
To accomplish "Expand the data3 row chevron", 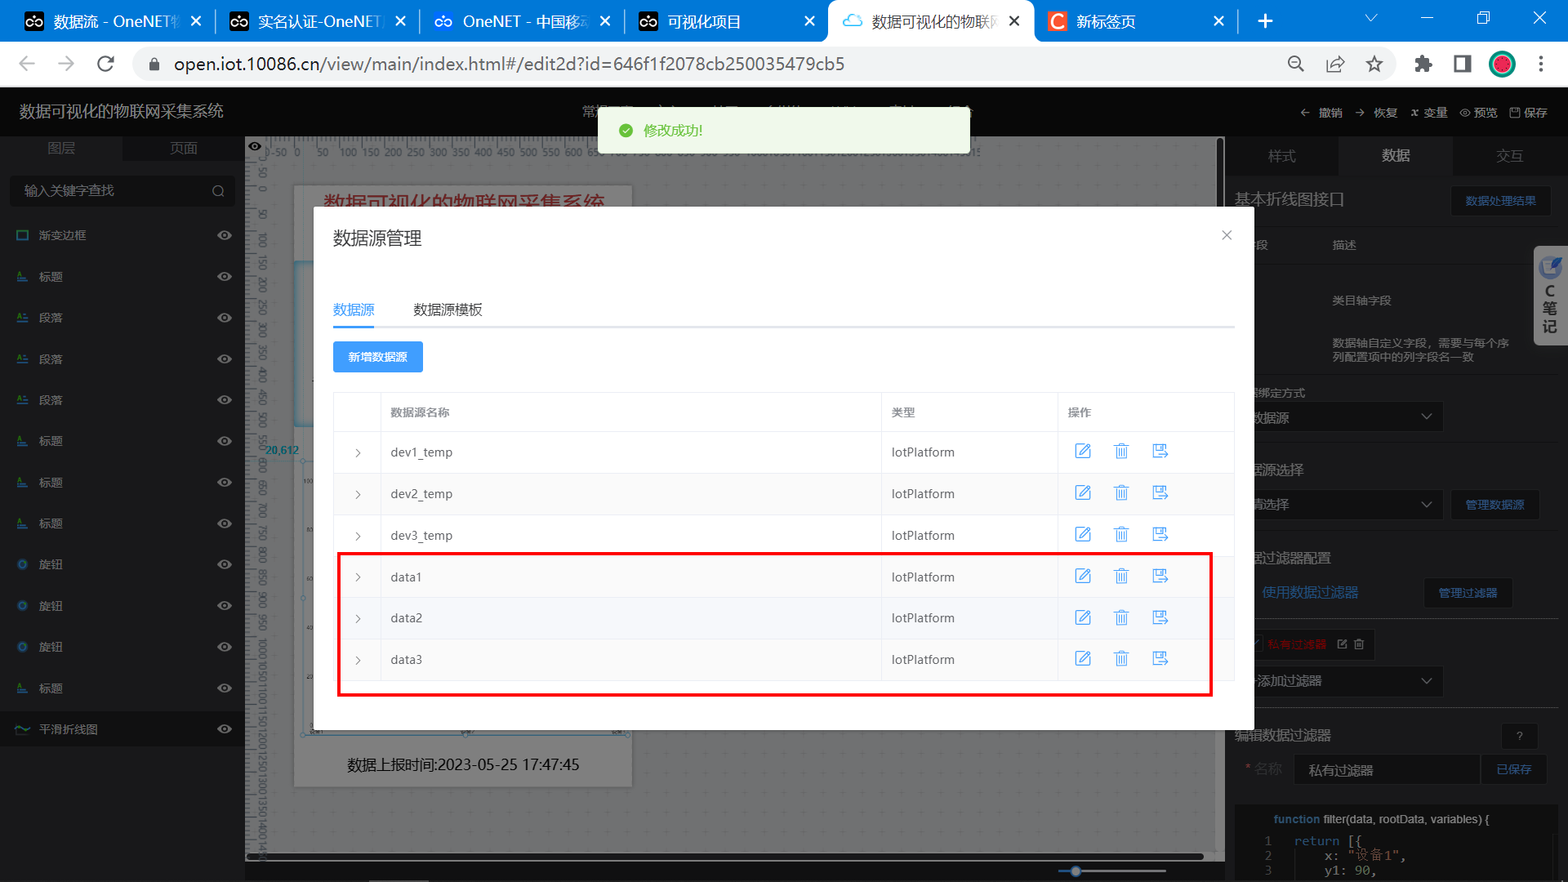I will [x=358, y=660].
